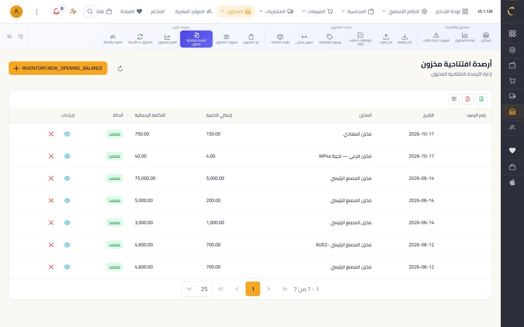The width and height of the screenshot is (524, 327).
Task: Open إذن إضافة in the ribbon
Action: point(405,39)
